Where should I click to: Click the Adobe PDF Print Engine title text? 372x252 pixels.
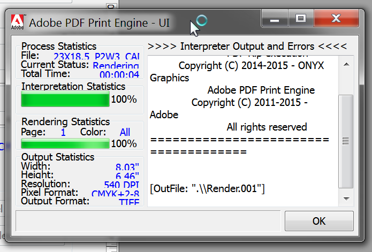click(x=99, y=23)
